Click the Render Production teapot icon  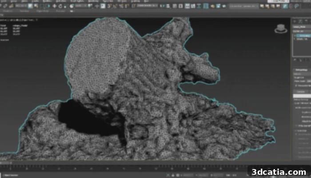[x=224, y=6]
